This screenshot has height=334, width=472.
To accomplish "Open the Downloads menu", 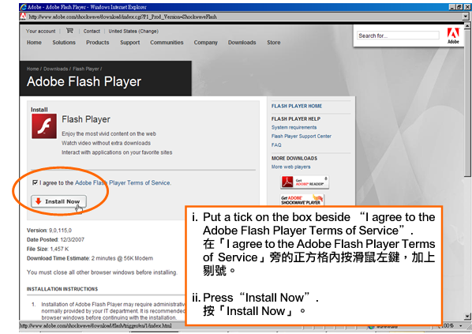I will point(242,43).
